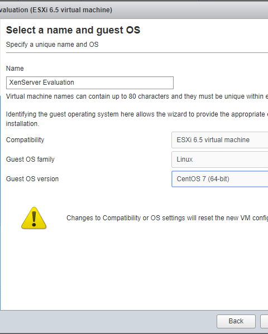Viewport: 268px width, 334px height.
Task: Click the wizard title bar text ESXi 6.5 virtual machine
Action: tap(56, 10)
